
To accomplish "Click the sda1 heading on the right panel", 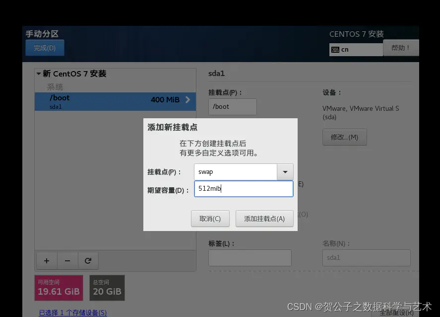I will click(216, 74).
